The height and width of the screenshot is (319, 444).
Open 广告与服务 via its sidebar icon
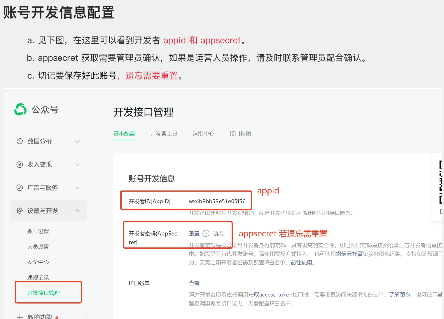(x=20, y=188)
